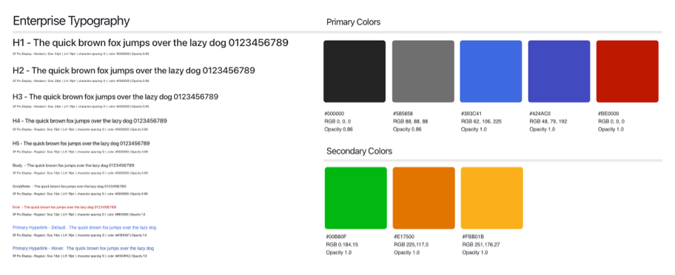Image resolution: width=675 pixels, height=275 pixels.
Task: Click the RGB 62, 106, 225 value
Action: pyautogui.click(x=481, y=121)
